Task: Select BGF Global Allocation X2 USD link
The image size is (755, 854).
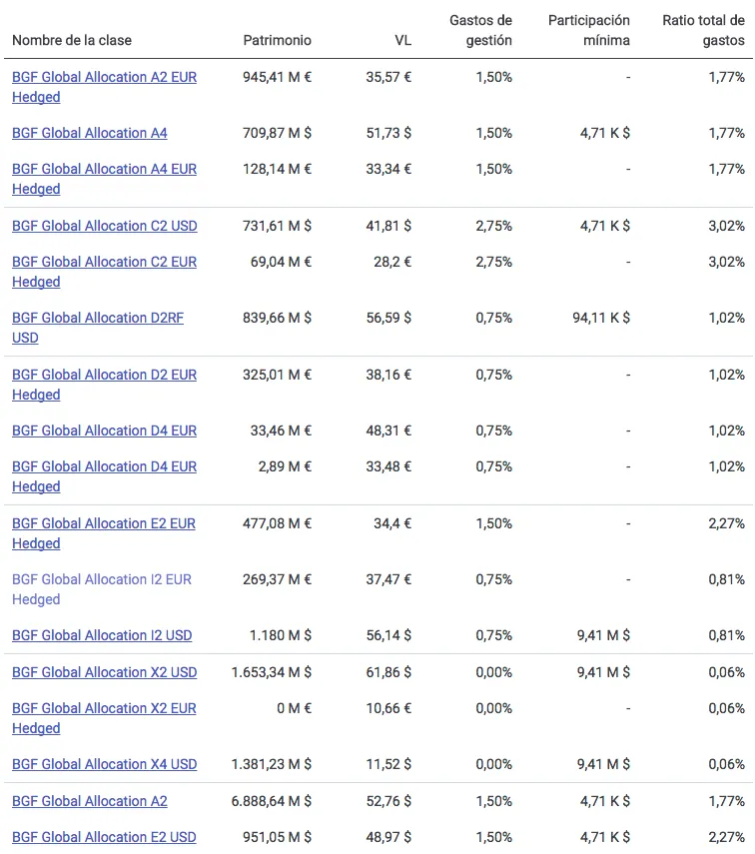Action: [x=105, y=672]
